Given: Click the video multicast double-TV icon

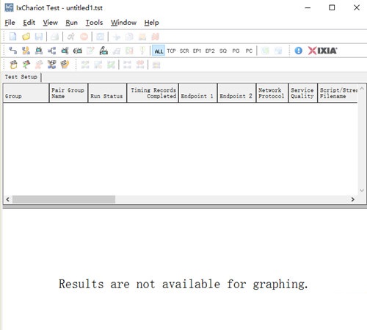Looking at the screenshot, I should point(78,51).
